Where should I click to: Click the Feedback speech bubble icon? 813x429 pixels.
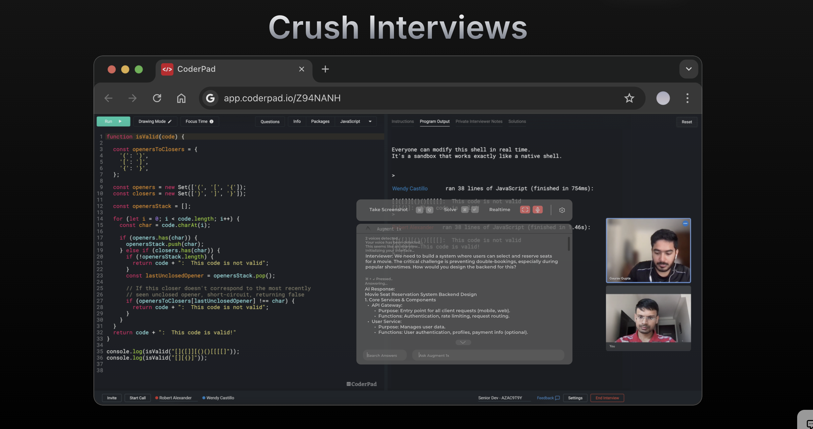[x=557, y=398]
